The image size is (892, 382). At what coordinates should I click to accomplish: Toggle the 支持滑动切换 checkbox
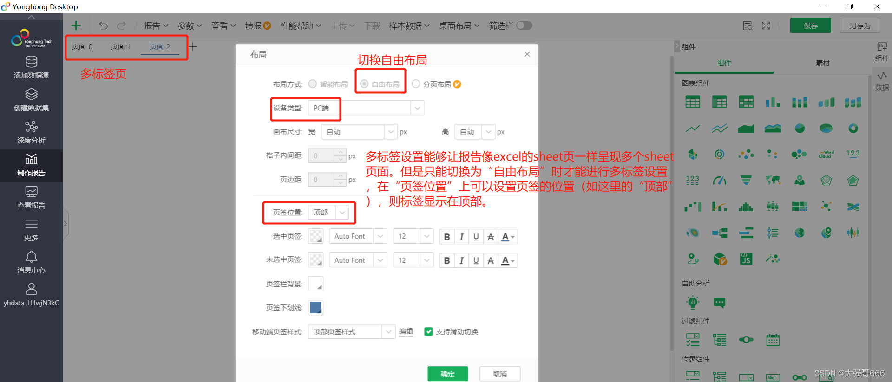(x=428, y=331)
